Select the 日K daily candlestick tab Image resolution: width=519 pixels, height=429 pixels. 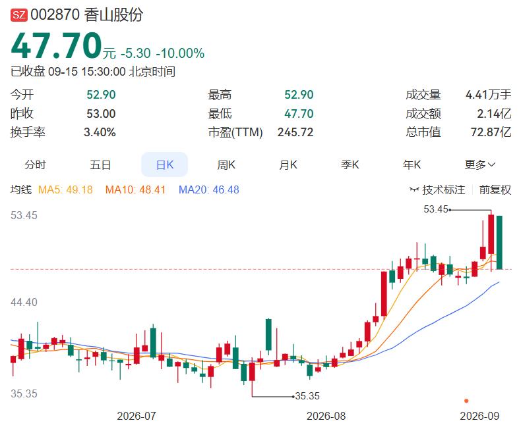[164, 164]
